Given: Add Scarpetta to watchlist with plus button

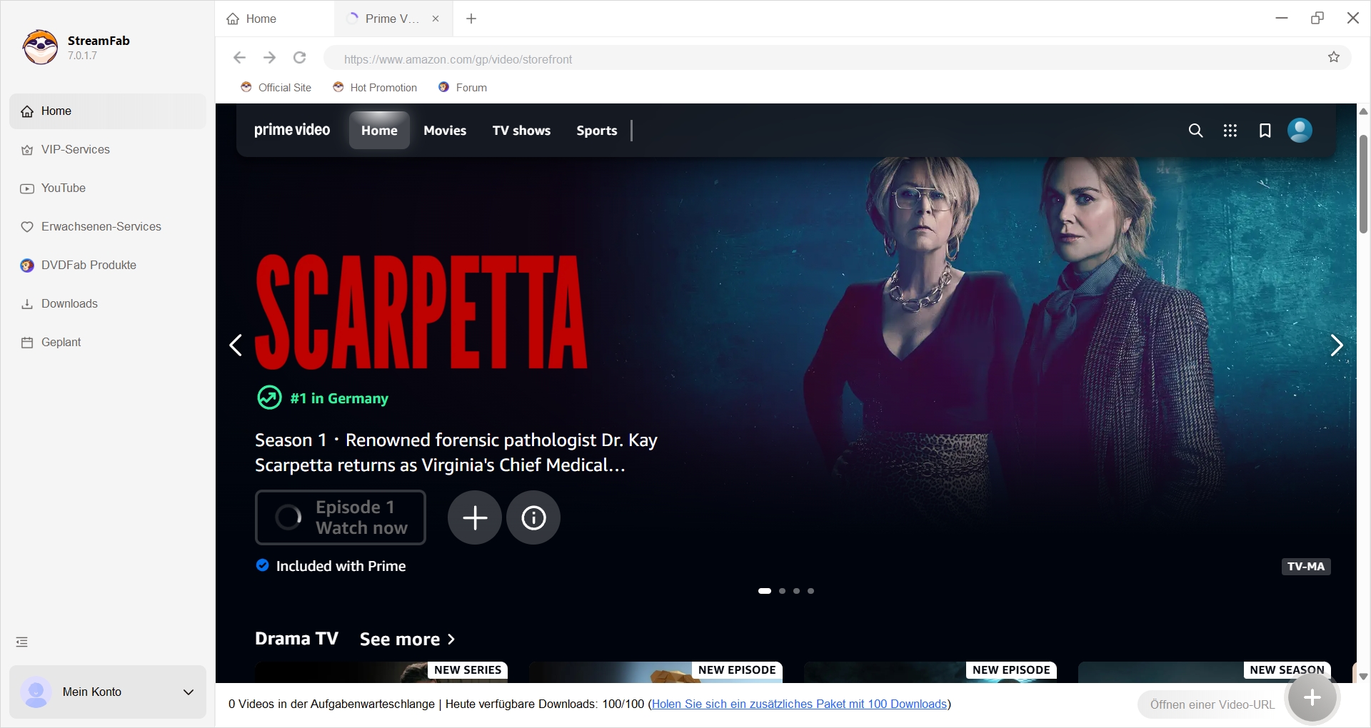Looking at the screenshot, I should pos(474,517).
